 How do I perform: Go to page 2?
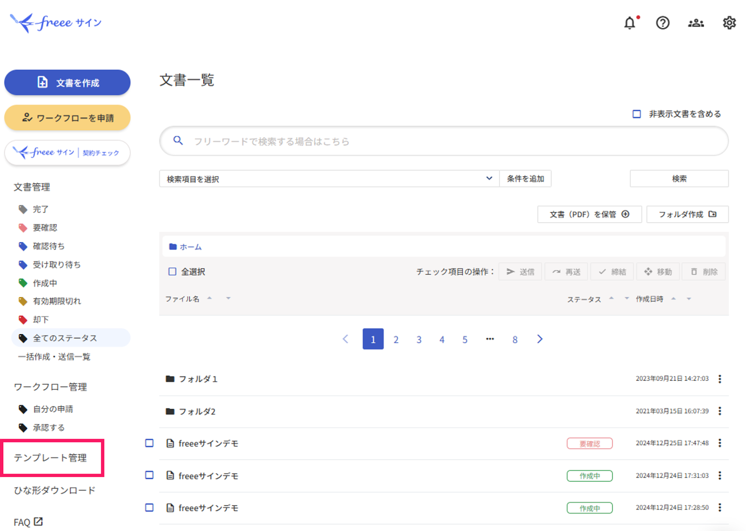tap(396, 339)
